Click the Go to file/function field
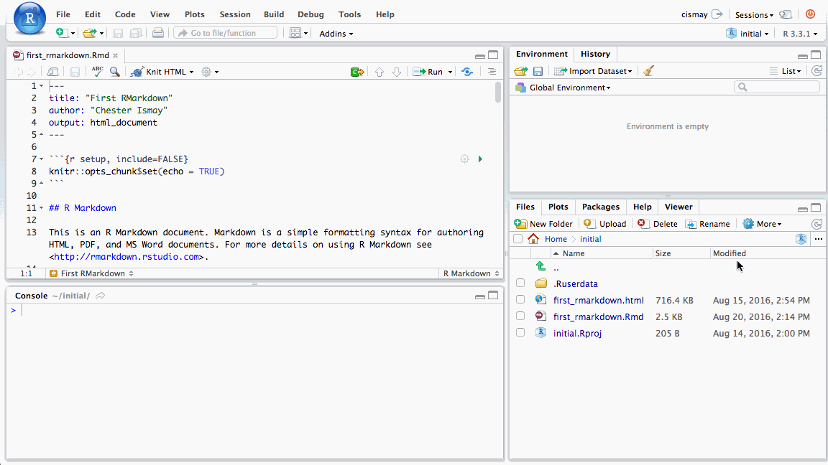 tap(224, 33)
